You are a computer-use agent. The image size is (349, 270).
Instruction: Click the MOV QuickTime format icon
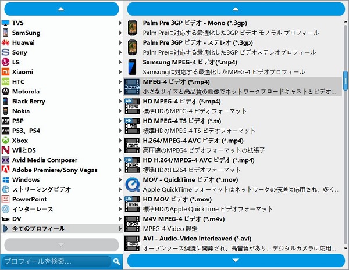pyautogui.click(x=132, y=185)
